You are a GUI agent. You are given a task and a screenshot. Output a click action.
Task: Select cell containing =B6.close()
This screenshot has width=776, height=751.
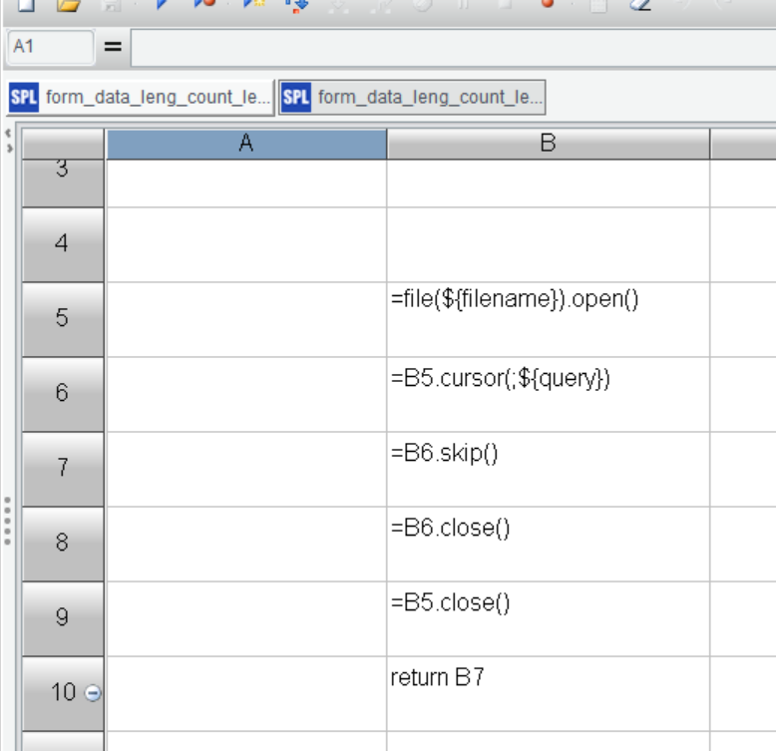click(549, 544)
